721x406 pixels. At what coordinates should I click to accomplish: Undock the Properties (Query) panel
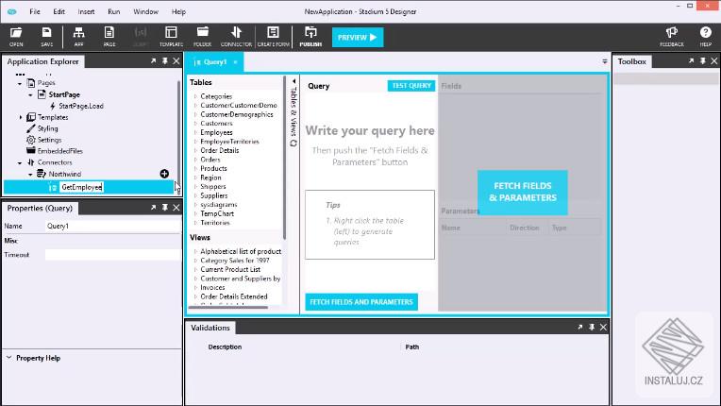153,208
